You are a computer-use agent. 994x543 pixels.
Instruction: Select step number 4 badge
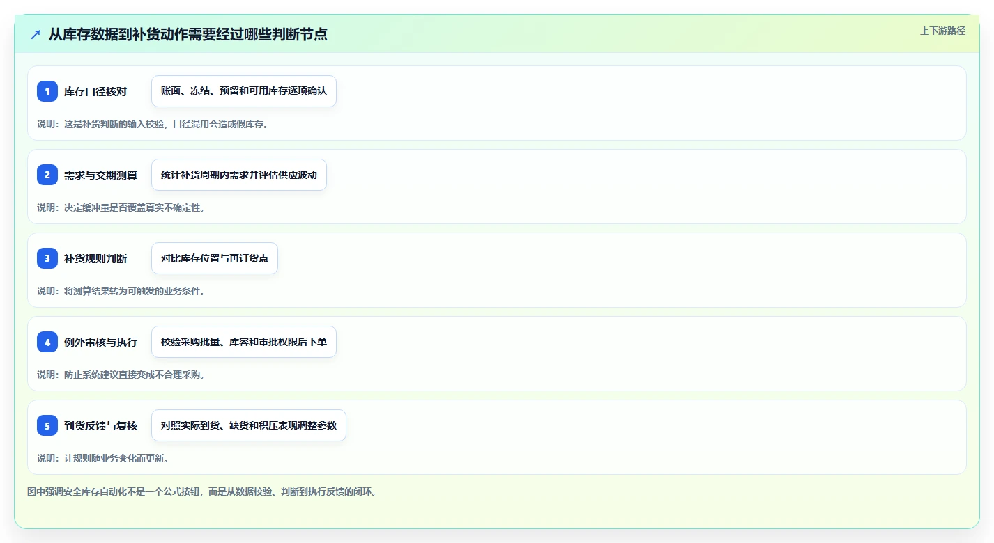(47, 342)
